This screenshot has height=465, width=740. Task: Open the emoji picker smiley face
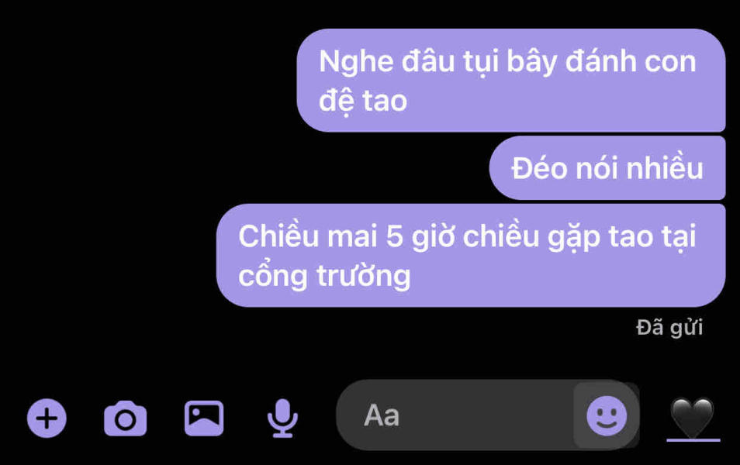pyautogui.click(x=607, y=415)
